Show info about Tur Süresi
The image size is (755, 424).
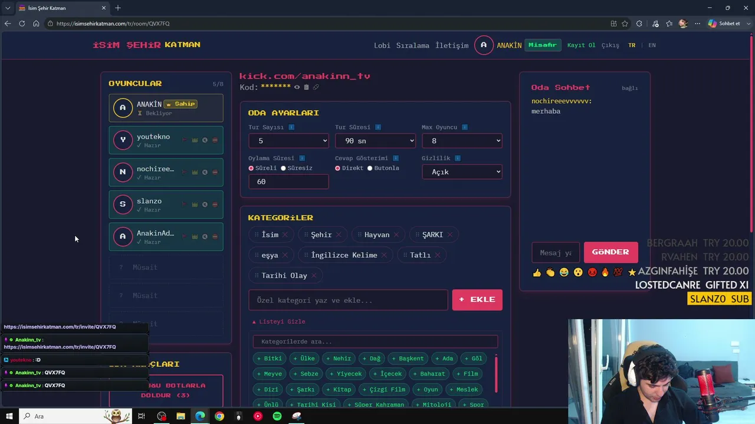pos(378,127)
